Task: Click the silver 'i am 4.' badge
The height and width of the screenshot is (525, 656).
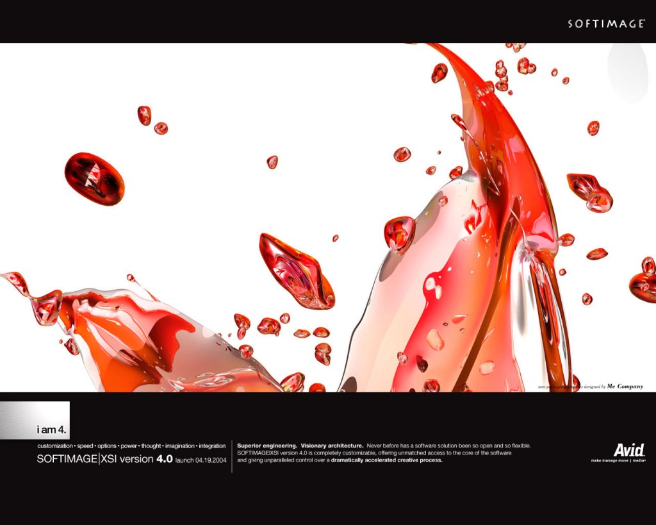Action: (35, 421)
